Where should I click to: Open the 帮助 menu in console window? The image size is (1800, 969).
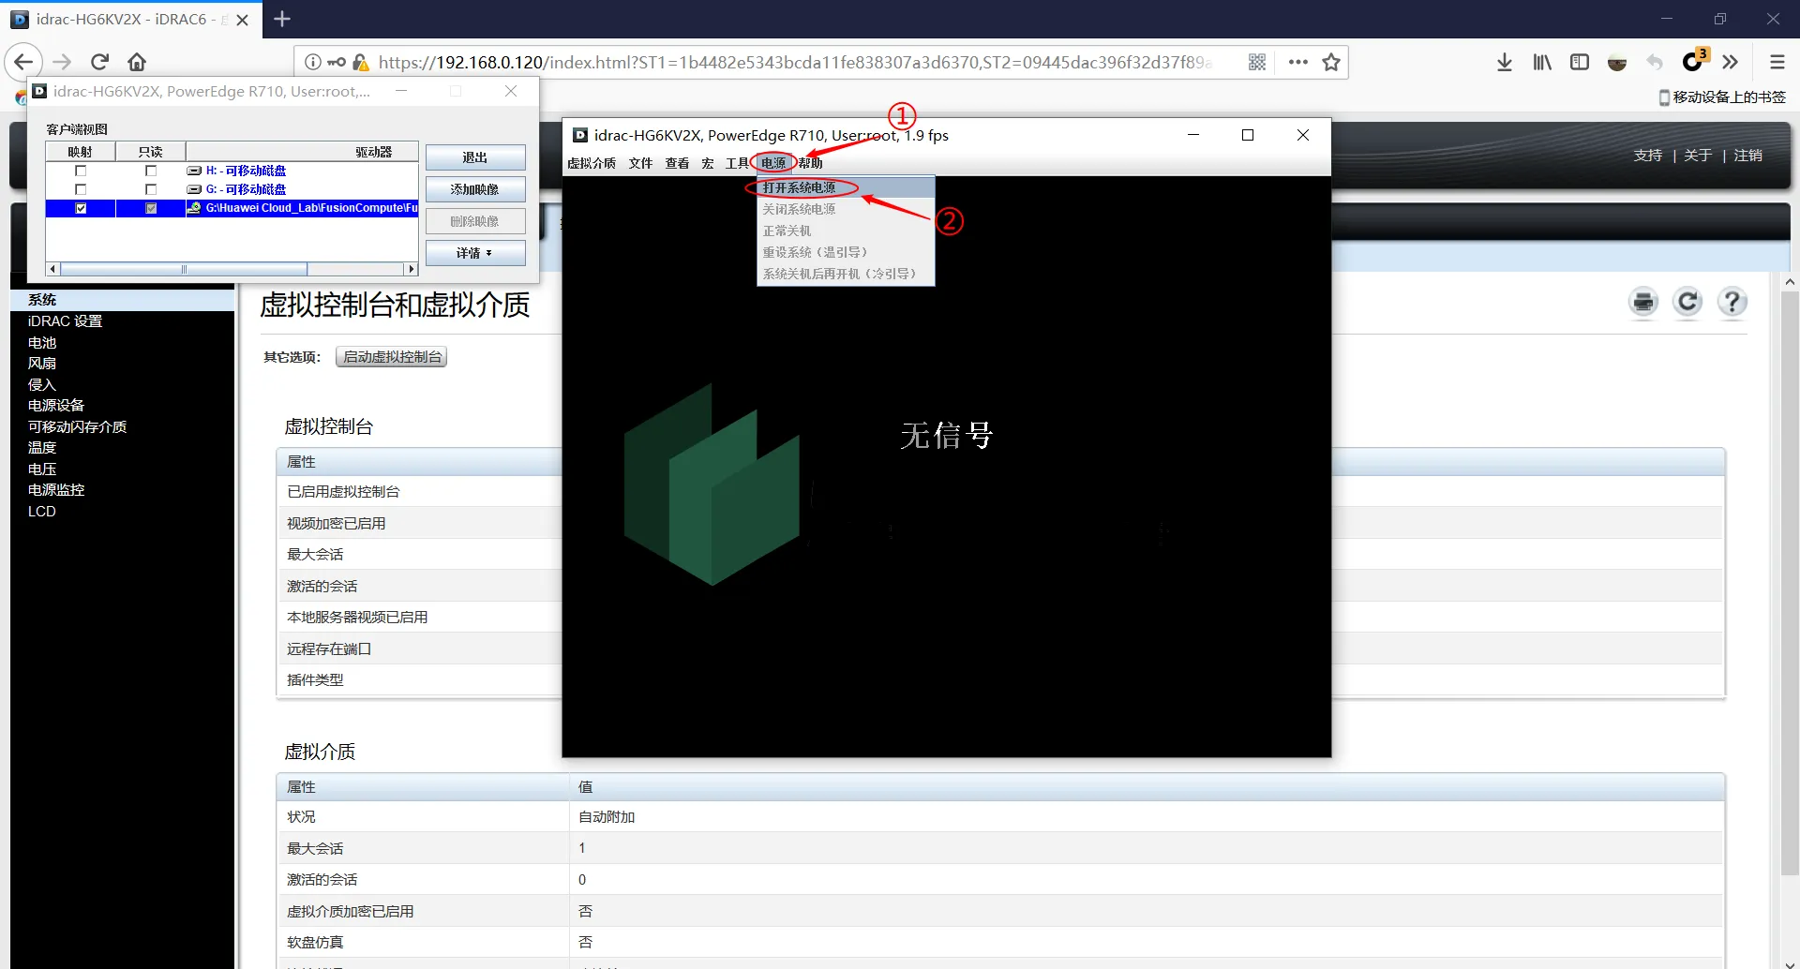[x=810, y=163]
